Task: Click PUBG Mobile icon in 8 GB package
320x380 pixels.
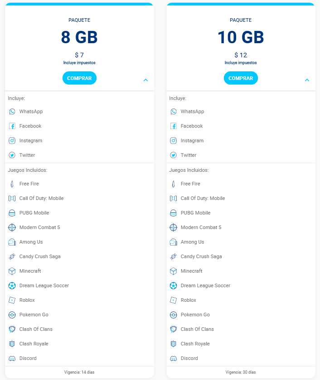Action: pos(12,213)
